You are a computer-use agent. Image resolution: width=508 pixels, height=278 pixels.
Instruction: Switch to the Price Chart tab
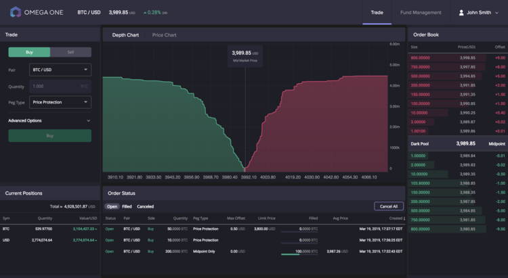point(164,34)
